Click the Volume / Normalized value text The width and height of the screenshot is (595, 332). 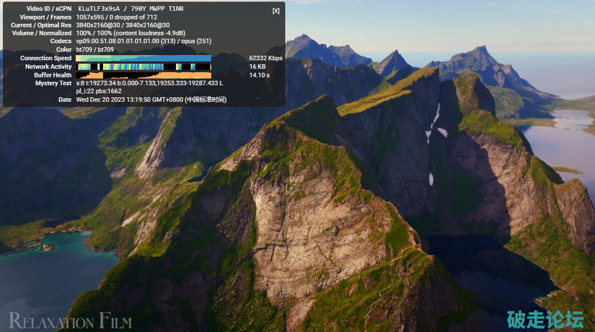[x=130, y=33]
